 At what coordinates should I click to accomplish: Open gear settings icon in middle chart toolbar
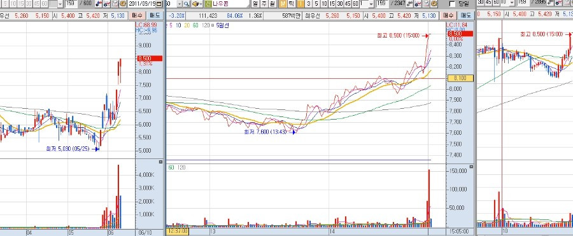point(434,4)
